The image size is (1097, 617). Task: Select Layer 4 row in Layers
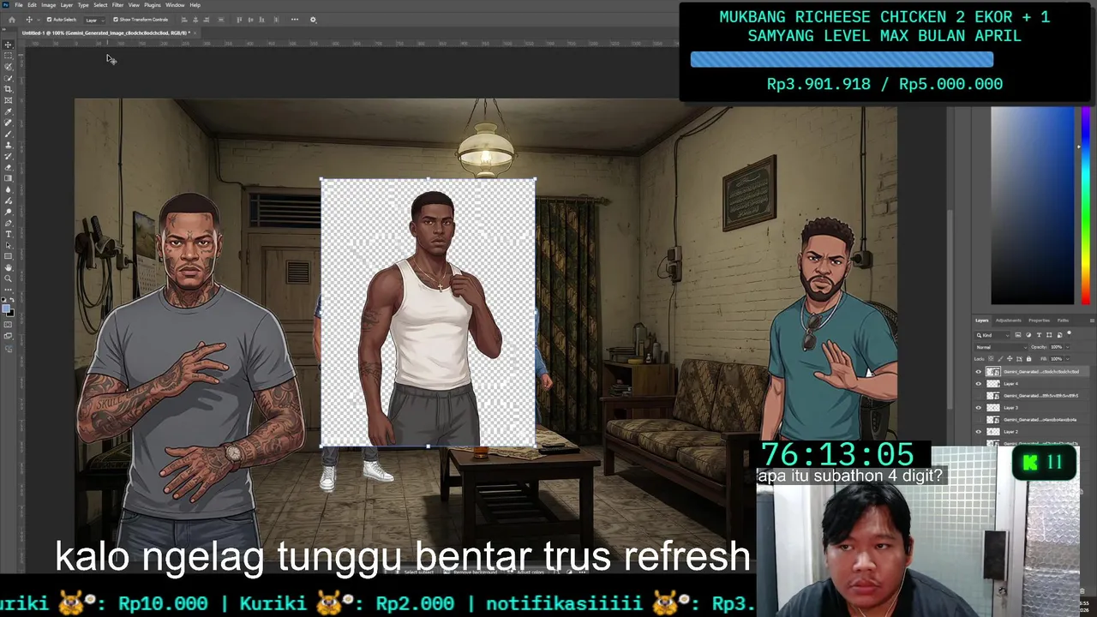pyautogui.click(x=1031, y=384)
